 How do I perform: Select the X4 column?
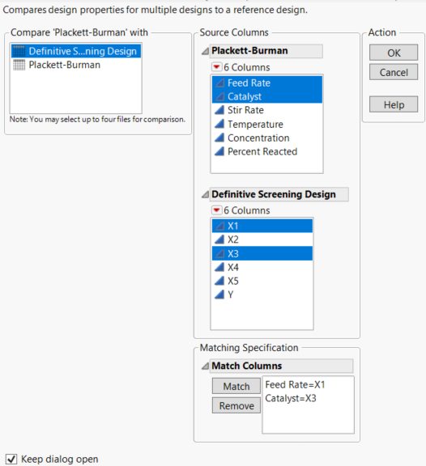click(x=262, y=267)
